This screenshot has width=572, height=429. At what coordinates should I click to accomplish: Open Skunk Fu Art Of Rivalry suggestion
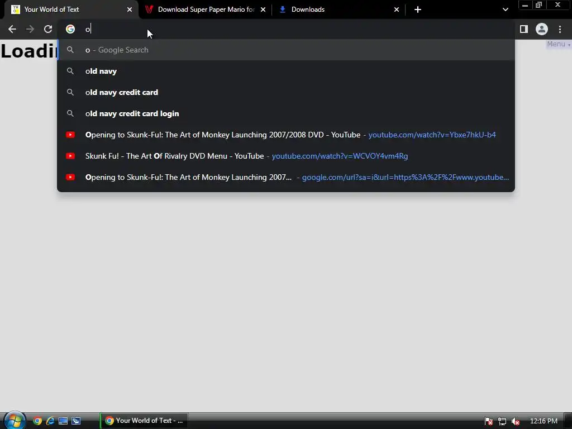click(x=286, y=156)
